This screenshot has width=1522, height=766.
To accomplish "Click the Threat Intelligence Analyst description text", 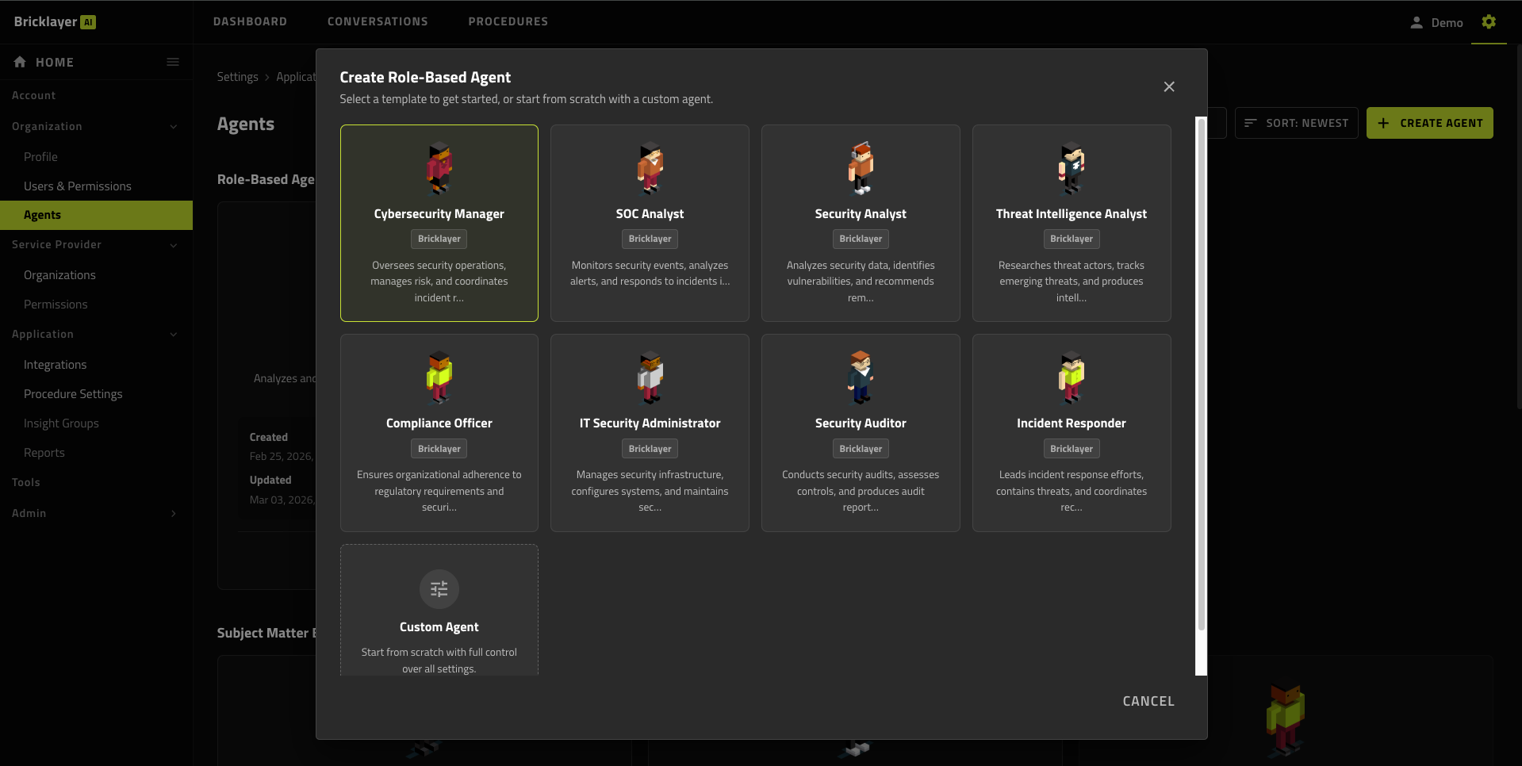I will pos(1072,282).
